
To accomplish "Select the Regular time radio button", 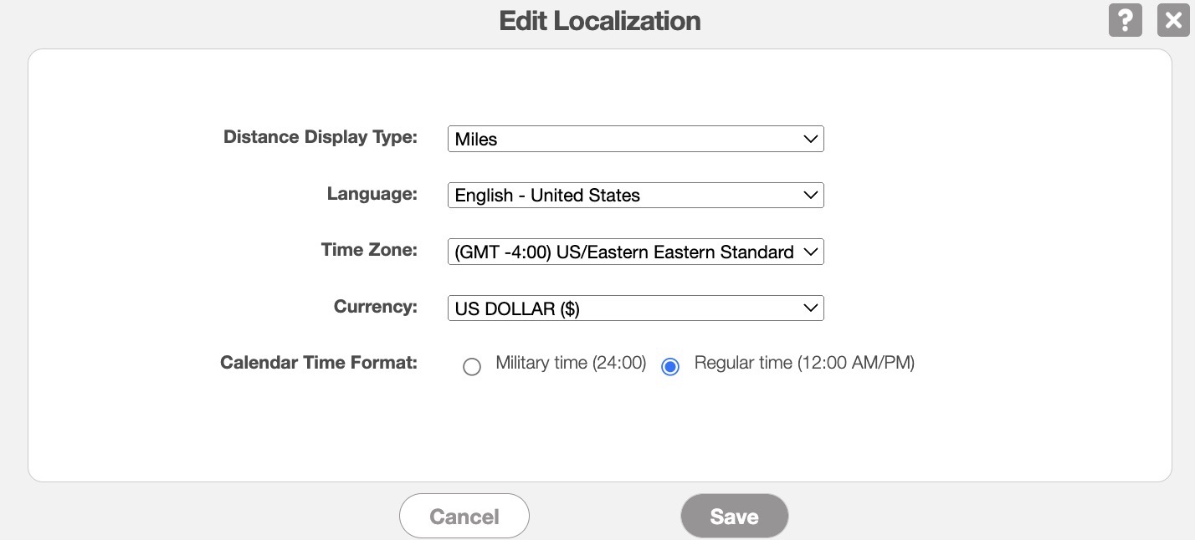I will tap(670, 367).
